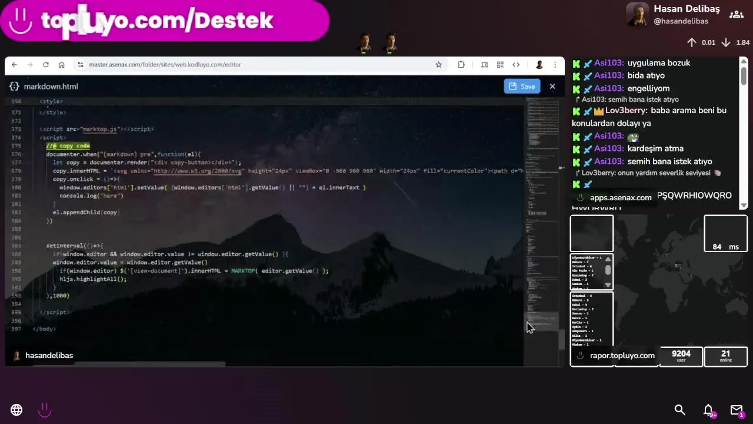Click the browser forward arrow
753x424 pixels.
click(29, 65)
